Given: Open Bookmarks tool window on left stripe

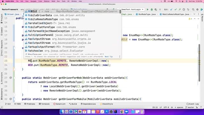Looking at the screenshot, I should 2,94.
